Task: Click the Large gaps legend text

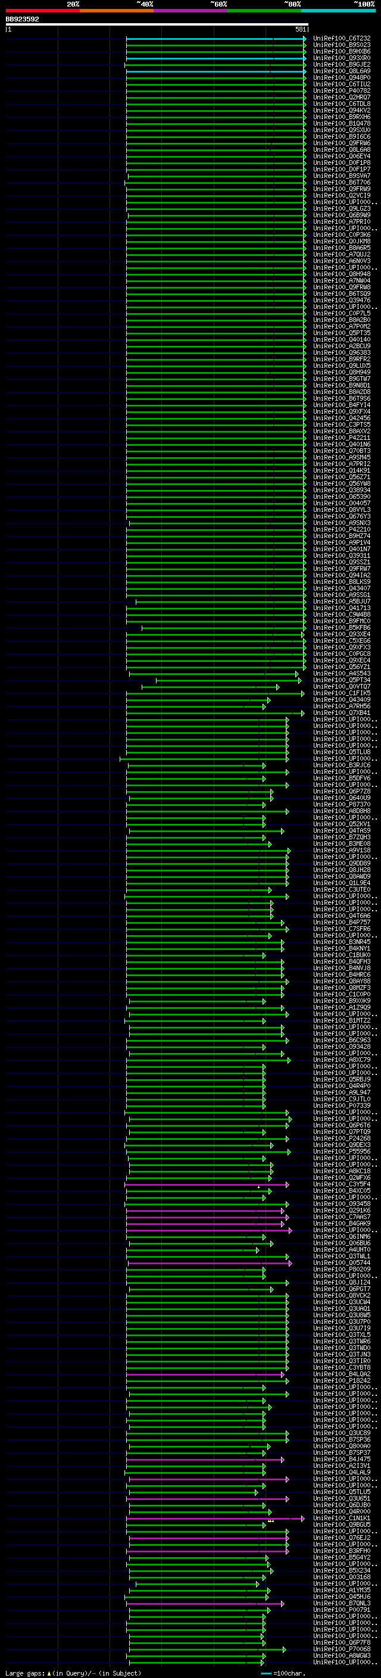Action: (x=73, y=1673)
